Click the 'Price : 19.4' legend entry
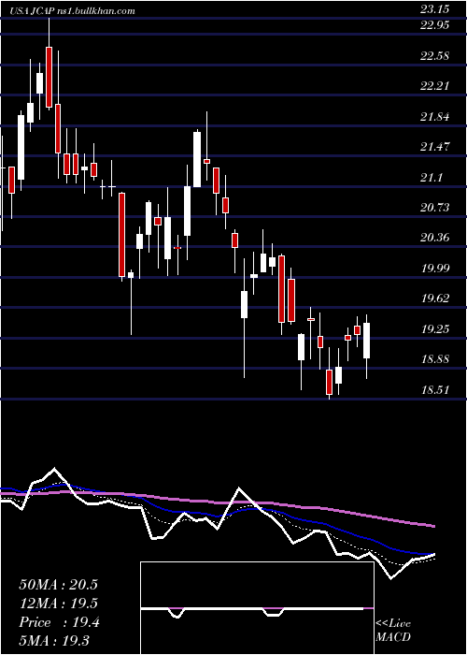This screenshot has height=655, width=467. 59,622
